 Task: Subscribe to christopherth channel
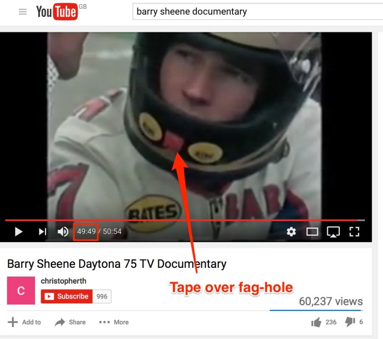tap(66, 296)
